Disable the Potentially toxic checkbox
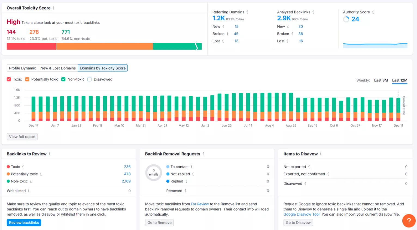This screenshot has height=230, width=417. point(27,79)
